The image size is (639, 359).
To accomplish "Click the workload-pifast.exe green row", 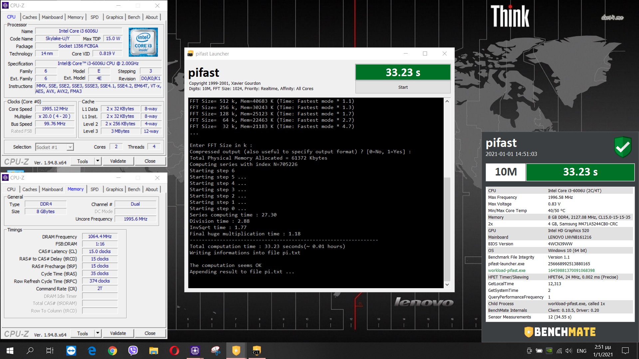I will tap(560, 271).
